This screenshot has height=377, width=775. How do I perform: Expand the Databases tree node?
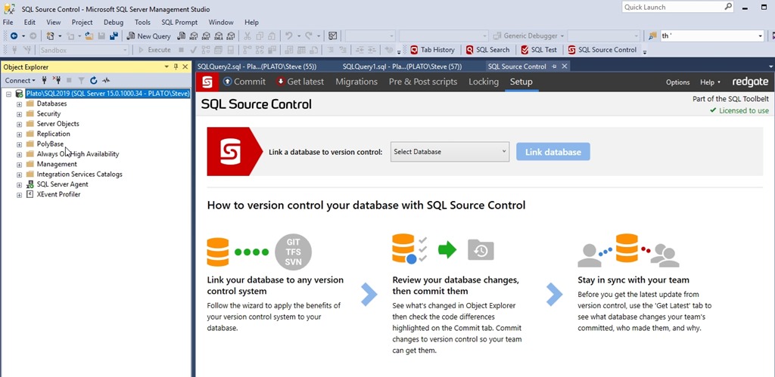pos(20,104)
